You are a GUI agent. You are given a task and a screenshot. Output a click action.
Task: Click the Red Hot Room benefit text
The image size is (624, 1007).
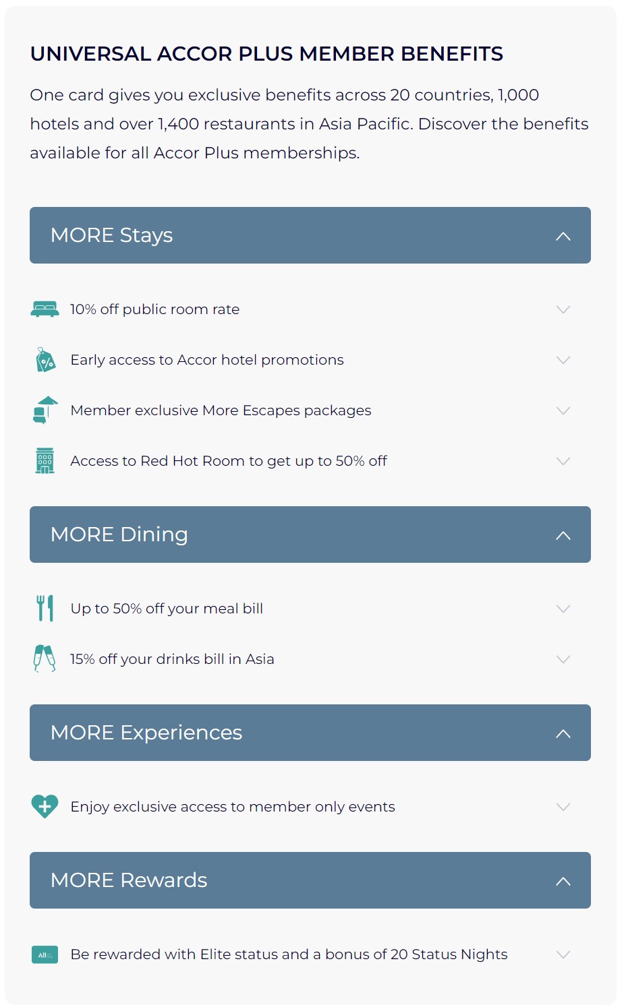(x=228, y=460)
